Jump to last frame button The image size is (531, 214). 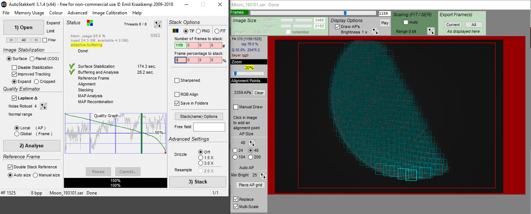click(x=36, y=40)
